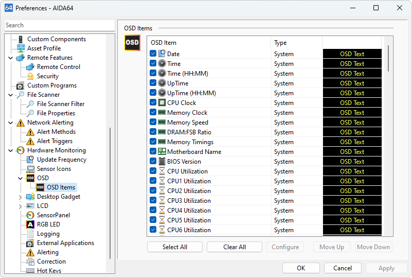Viewport: 412px width, 278px height.
Task: Expand the Desktop Gadget tree node
Action: coord(21,197)
